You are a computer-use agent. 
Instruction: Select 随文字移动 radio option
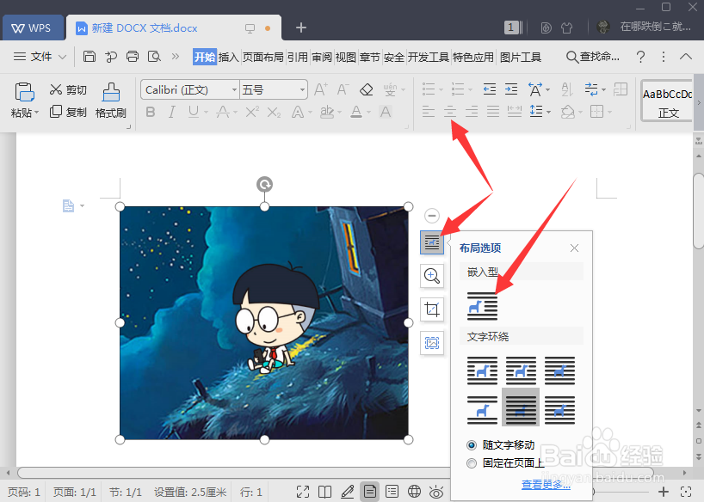(472, 445)
